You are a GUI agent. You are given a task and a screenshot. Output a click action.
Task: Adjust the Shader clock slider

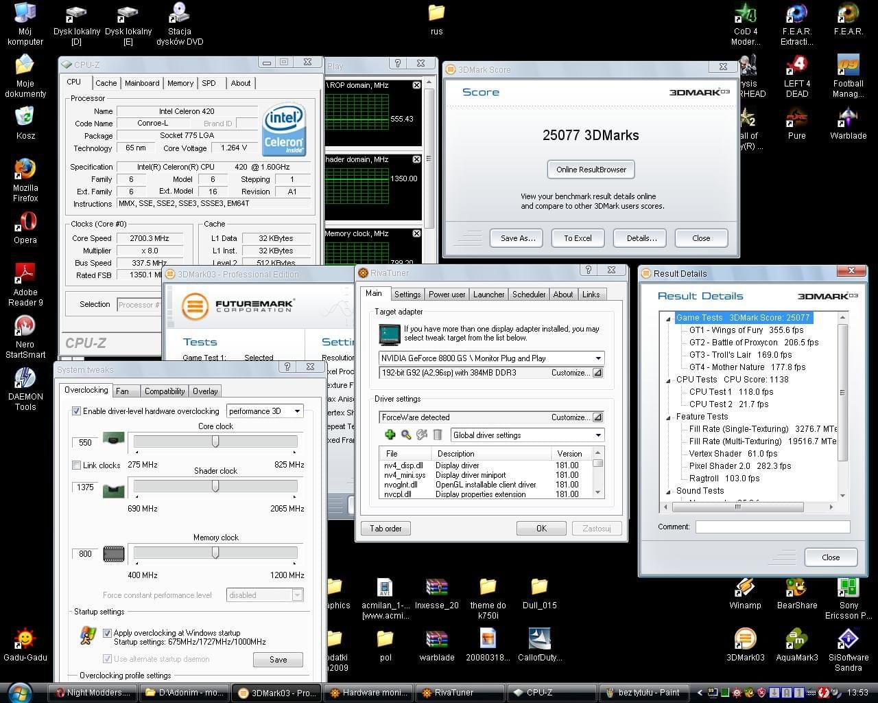(x=215, y=485)
